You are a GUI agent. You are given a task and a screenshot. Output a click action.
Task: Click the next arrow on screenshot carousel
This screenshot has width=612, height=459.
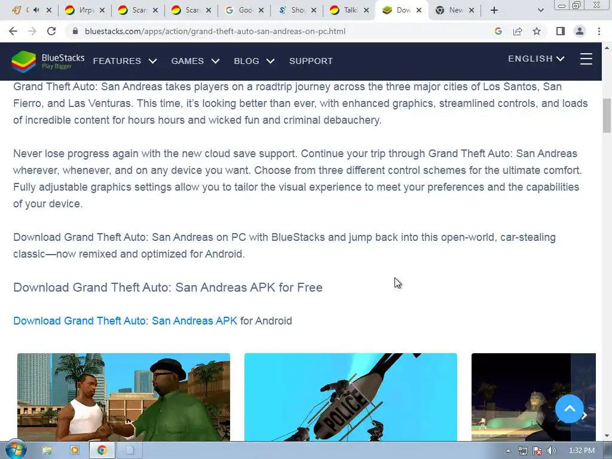tap(585, 416)
